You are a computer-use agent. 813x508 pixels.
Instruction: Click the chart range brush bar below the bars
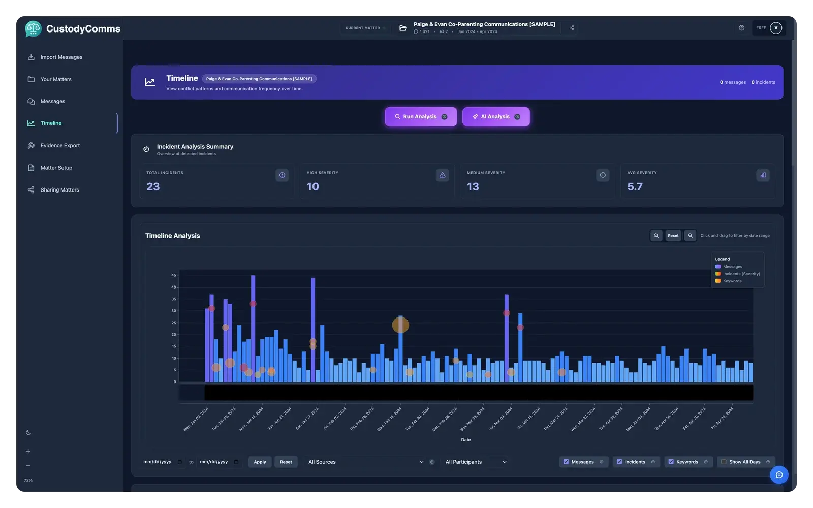(479, 393)
